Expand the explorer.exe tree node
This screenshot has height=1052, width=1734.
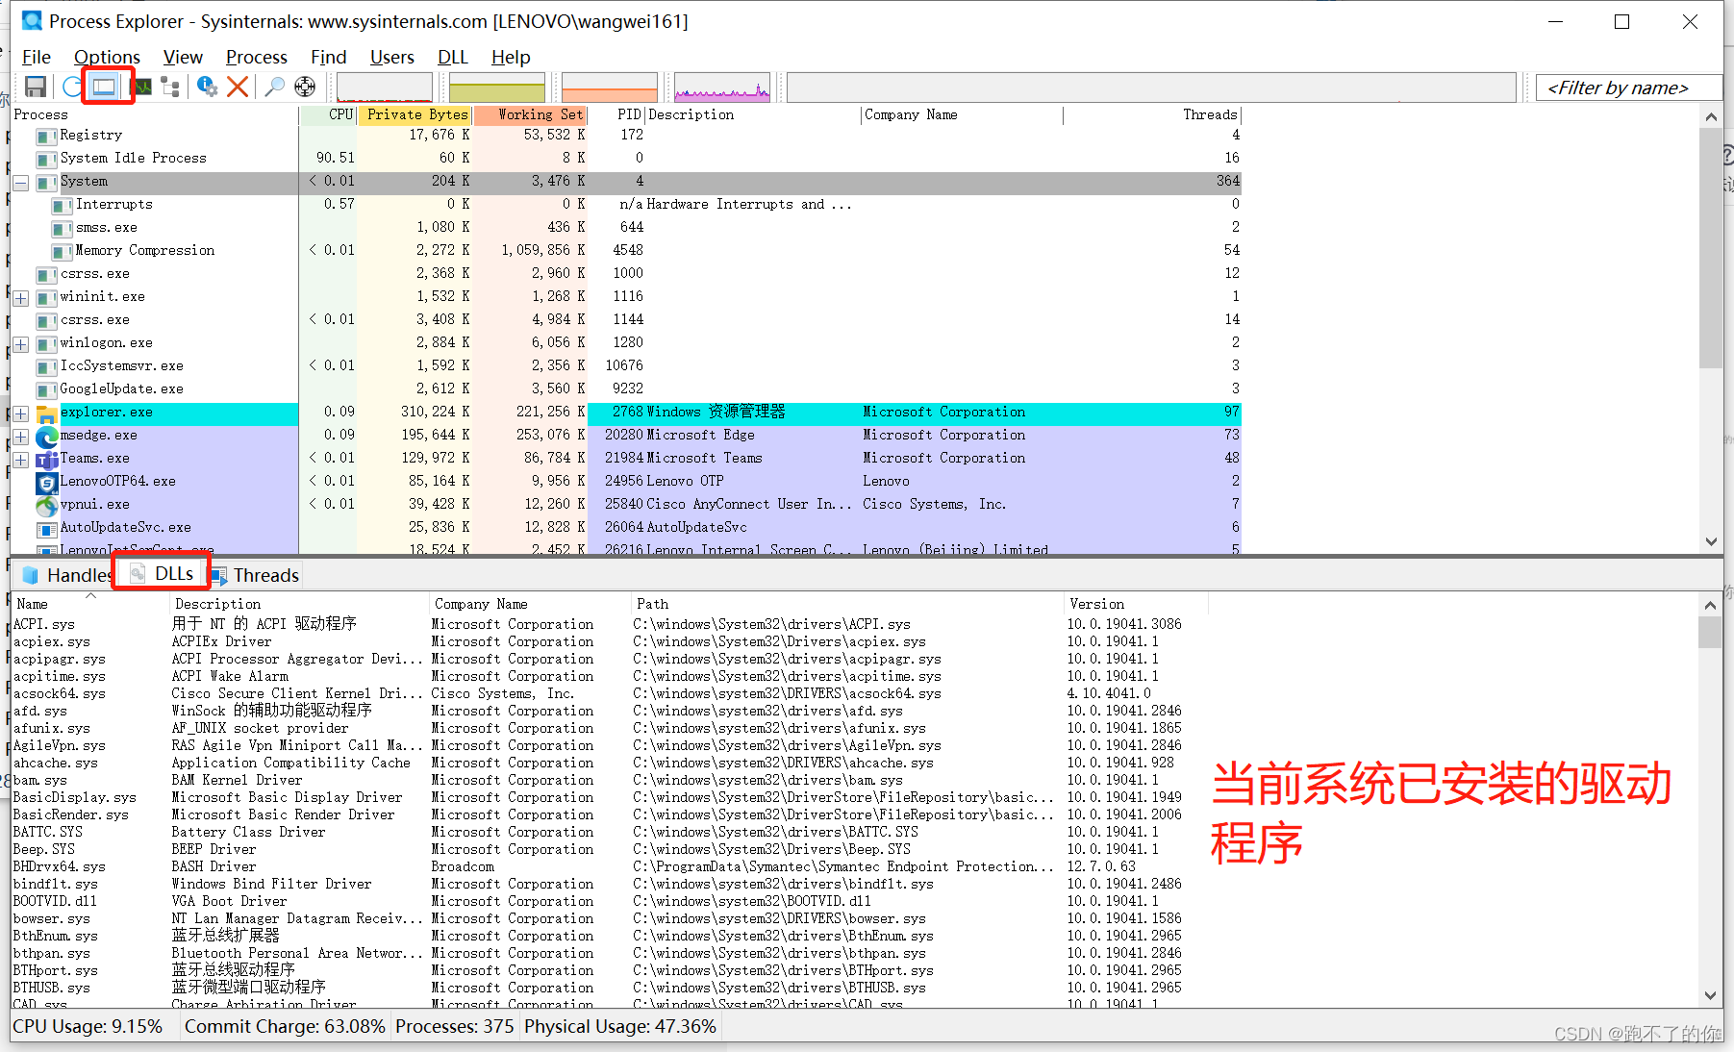tap(21, 413)
